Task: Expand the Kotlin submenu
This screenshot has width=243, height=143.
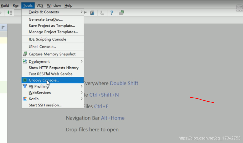Action: click(53, 99)
